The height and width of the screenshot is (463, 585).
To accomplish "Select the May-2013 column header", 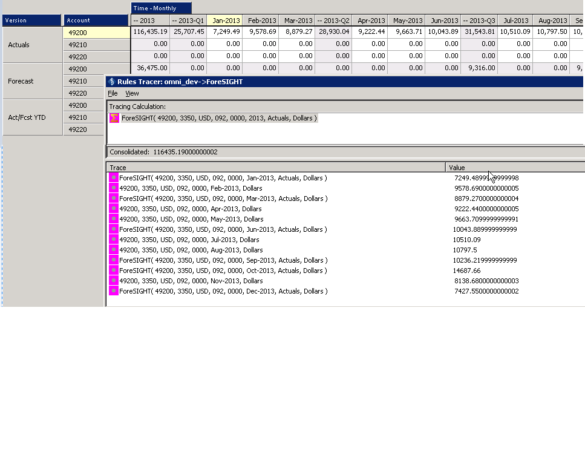I will [407, 21].
